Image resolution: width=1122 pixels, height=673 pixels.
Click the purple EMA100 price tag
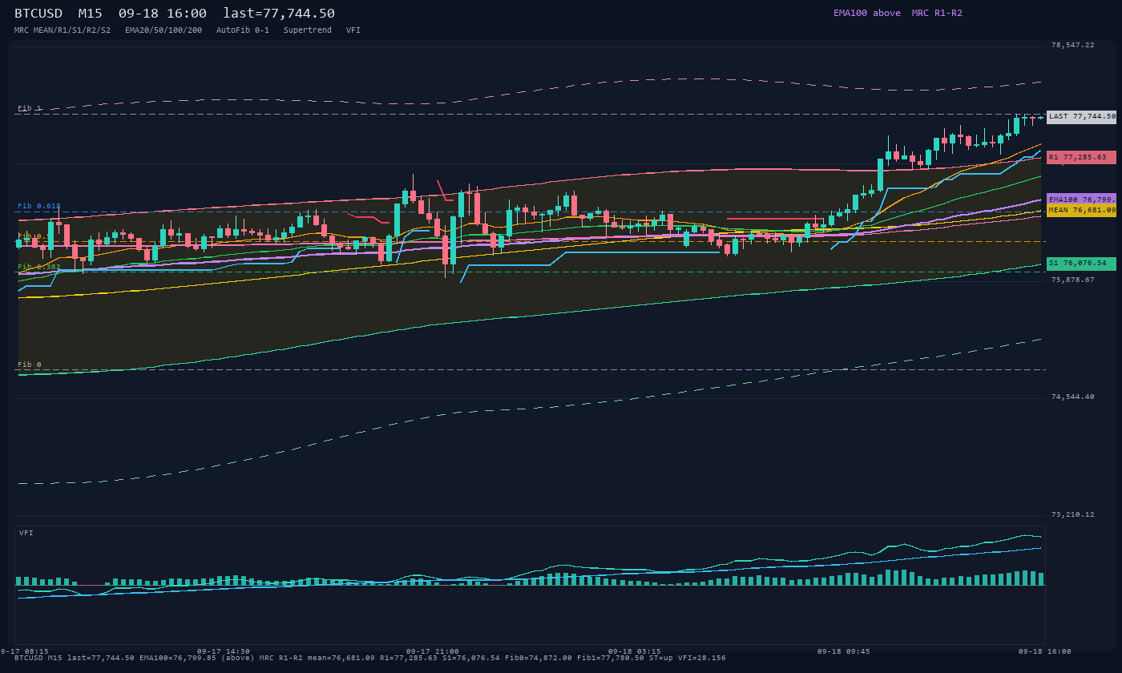tap(1081, 199)
